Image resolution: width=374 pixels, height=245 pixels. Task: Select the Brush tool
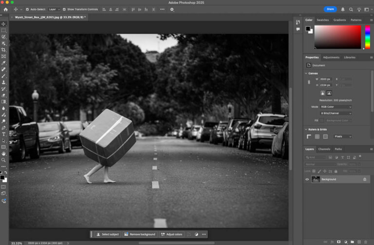3,76
